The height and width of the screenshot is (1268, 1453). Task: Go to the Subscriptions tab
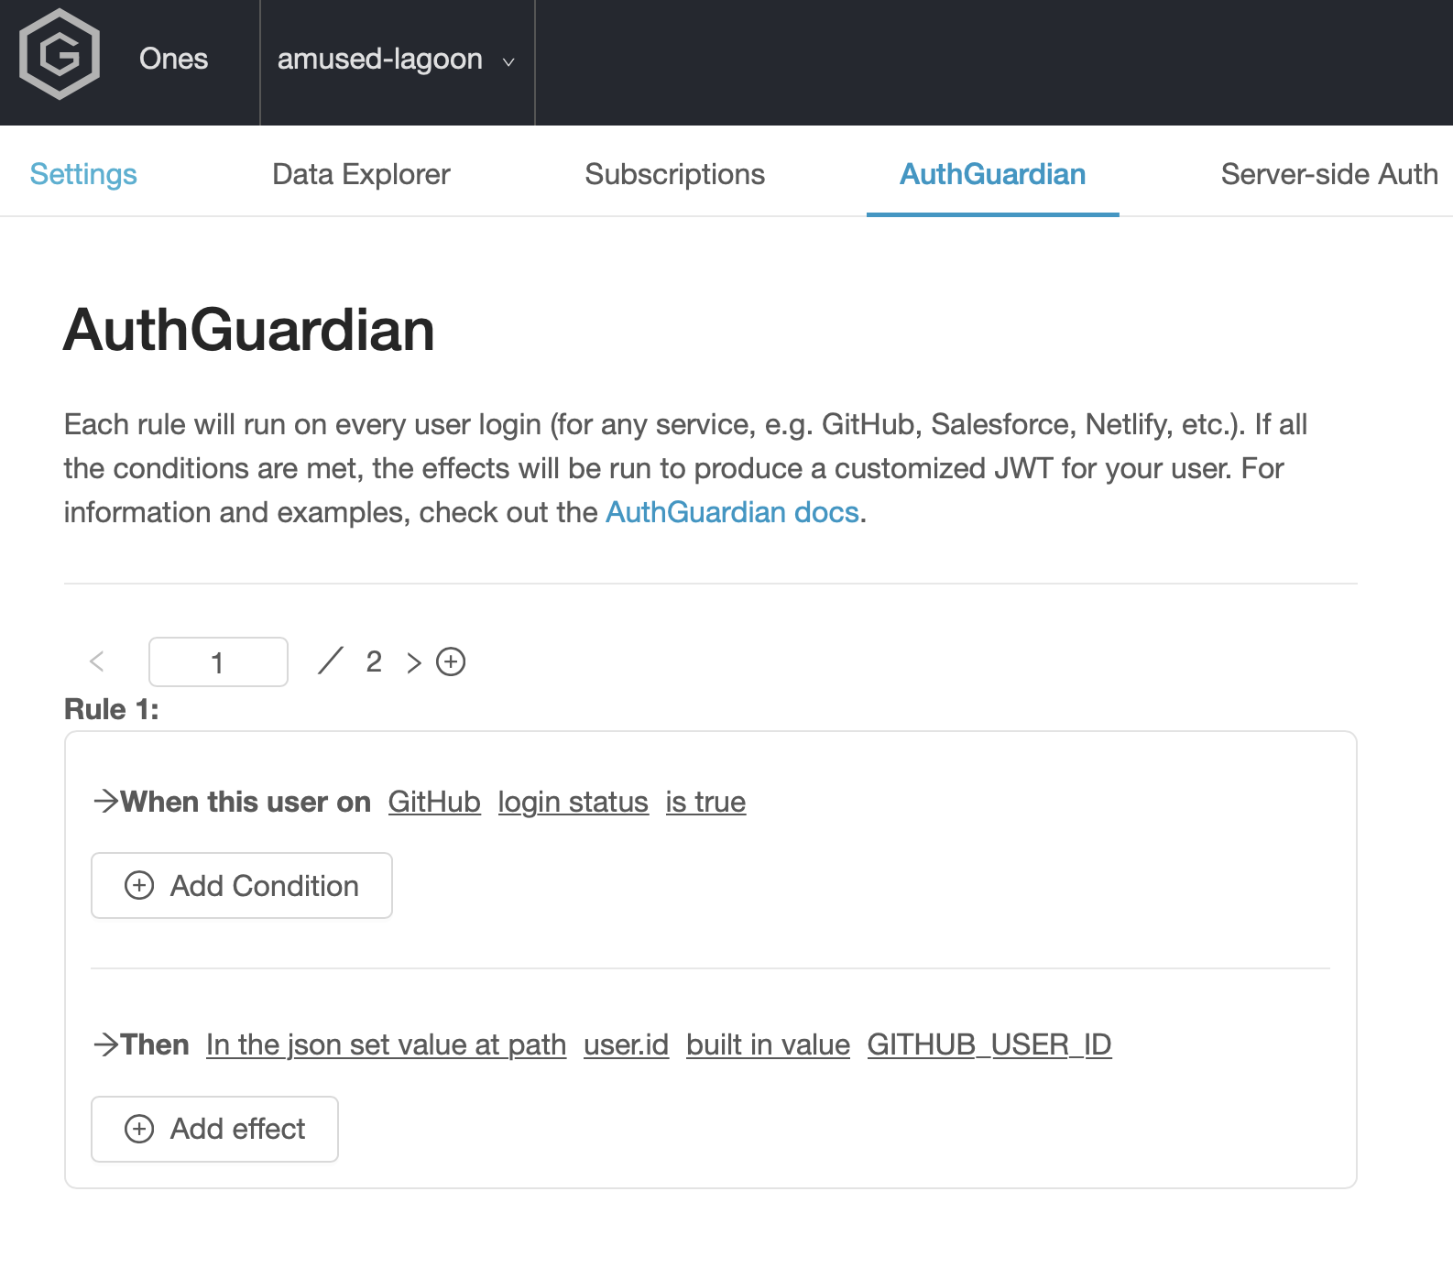click(x=674, y=174)
